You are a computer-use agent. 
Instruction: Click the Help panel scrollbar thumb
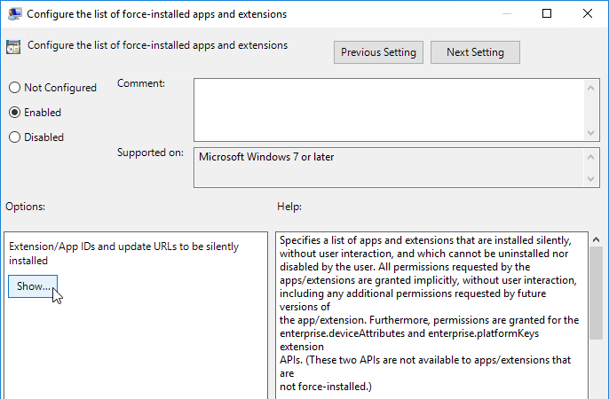tap(597, 293)
